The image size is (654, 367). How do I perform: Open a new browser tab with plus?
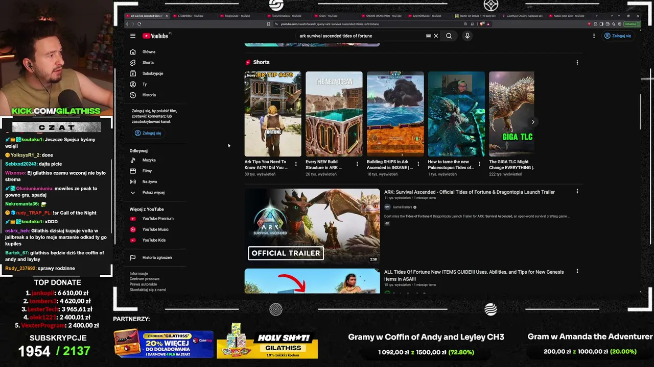(596, 16)
